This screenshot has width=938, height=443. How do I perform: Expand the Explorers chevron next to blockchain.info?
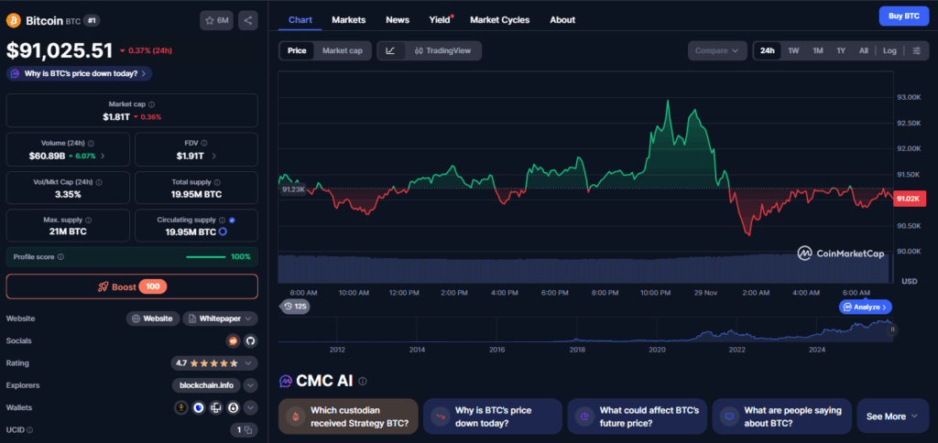tap(250, 385)
